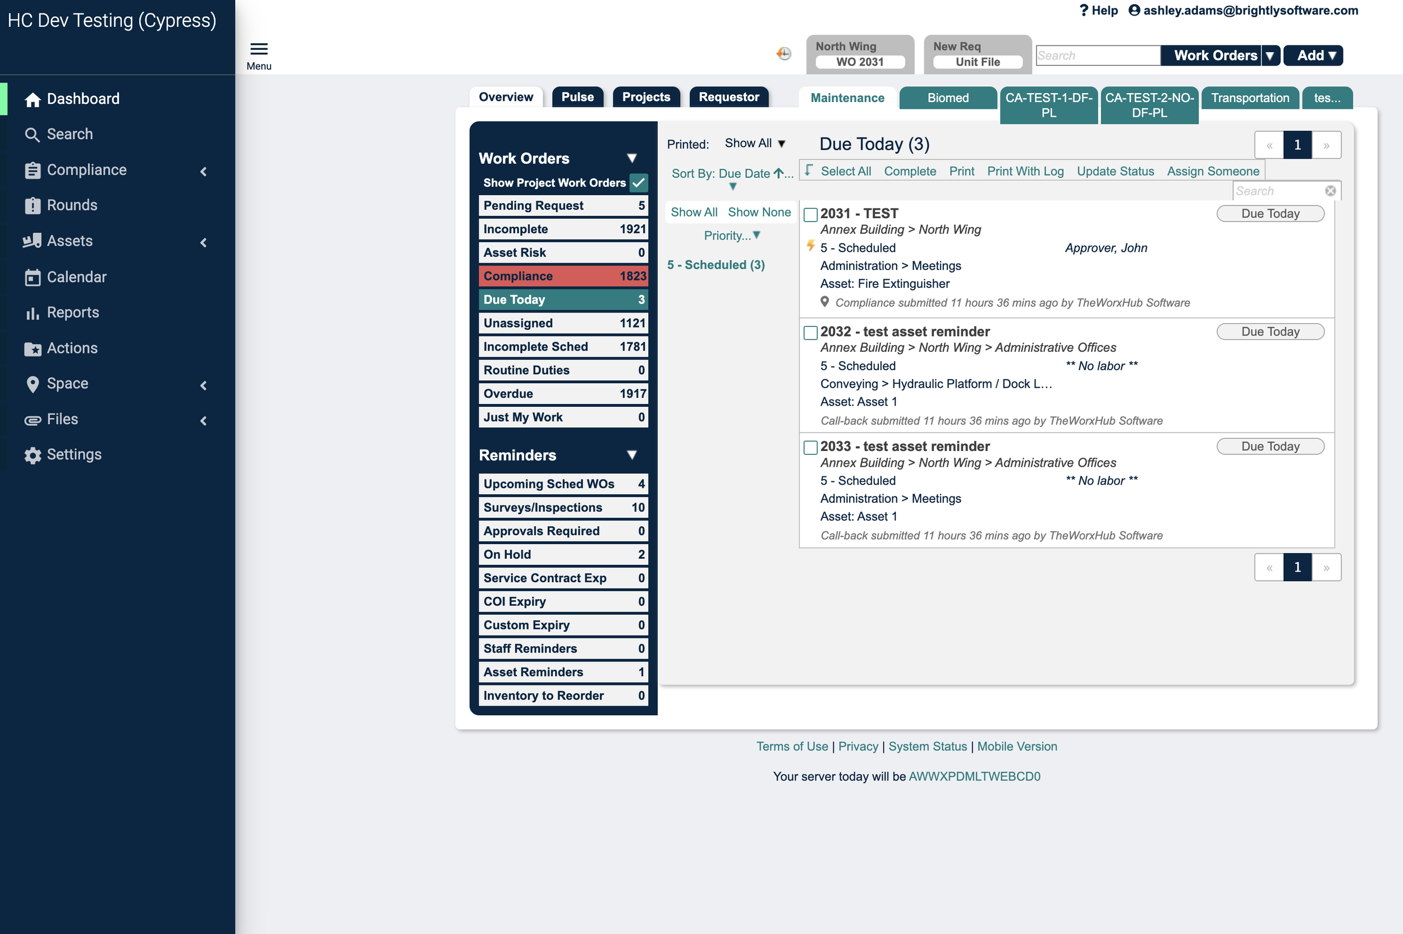This screenshot has height=934, width=1403.
Task: Click the top global Search field
Action: pyautogui.click(x=1097, y=56)
